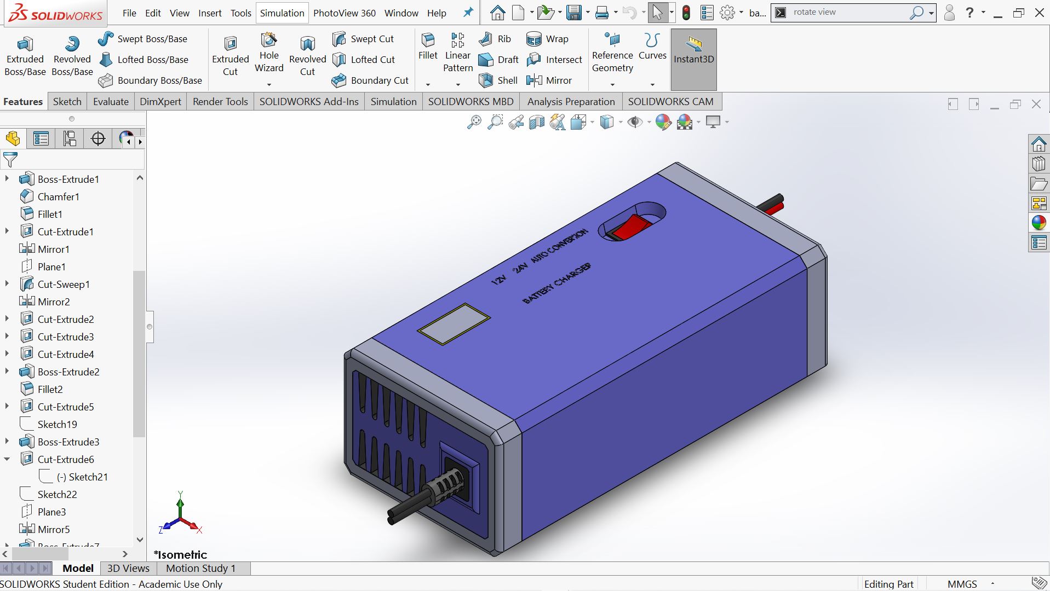Click Zoom to Fit in view toolbar
This screenshot has width=1050, height=591.
474,122
